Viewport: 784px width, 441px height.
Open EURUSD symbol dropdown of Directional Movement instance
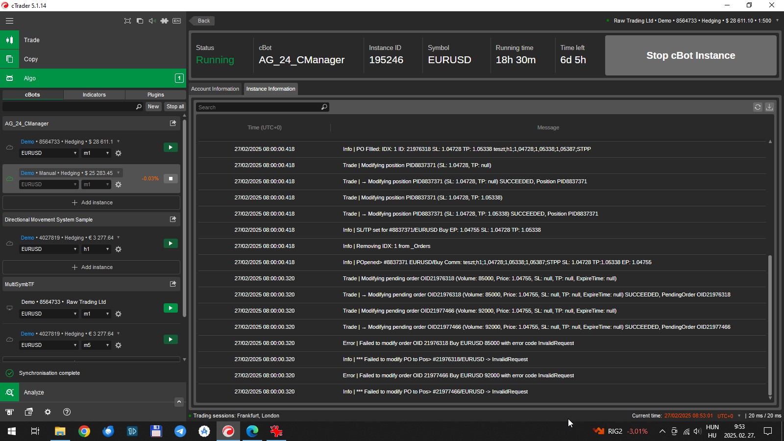49,249
